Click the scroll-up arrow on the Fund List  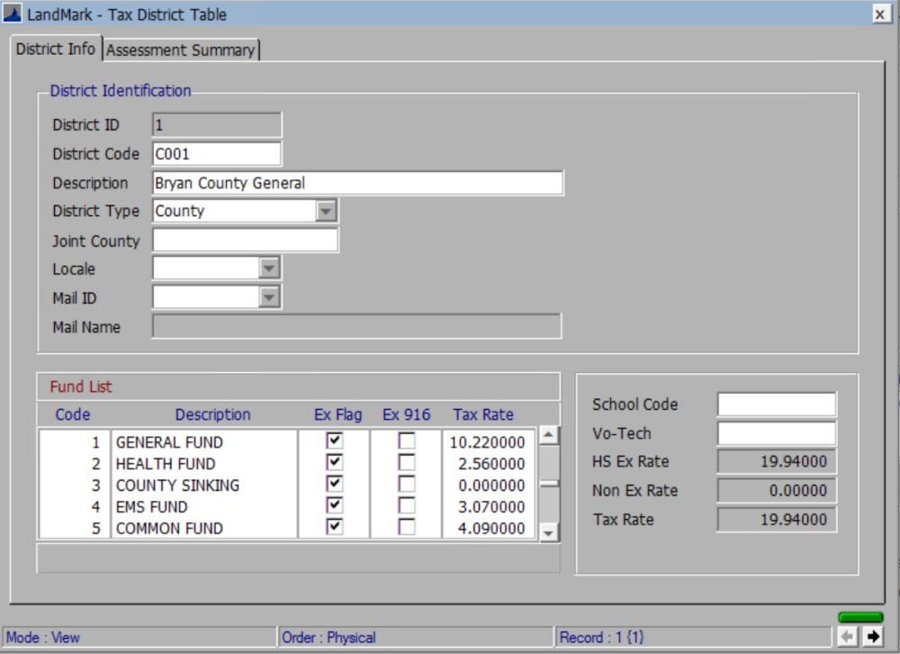pos(548,434)
